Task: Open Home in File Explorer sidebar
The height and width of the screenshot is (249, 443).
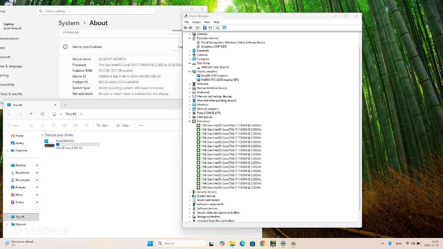Action: [17, 136]
